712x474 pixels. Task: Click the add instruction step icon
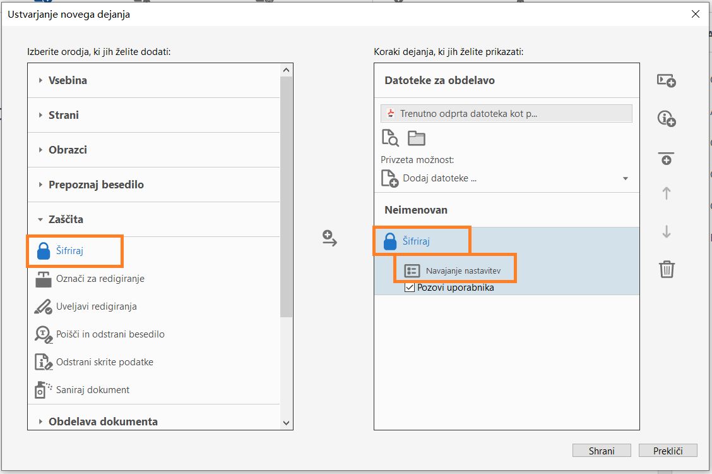click(667, 118)
